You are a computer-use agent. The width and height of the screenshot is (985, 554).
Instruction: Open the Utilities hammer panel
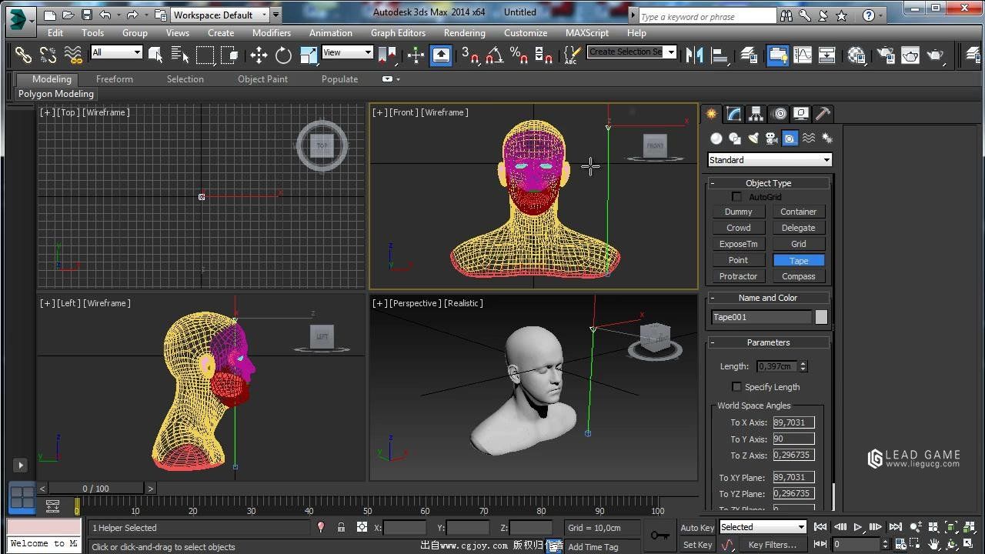point(823,114)
